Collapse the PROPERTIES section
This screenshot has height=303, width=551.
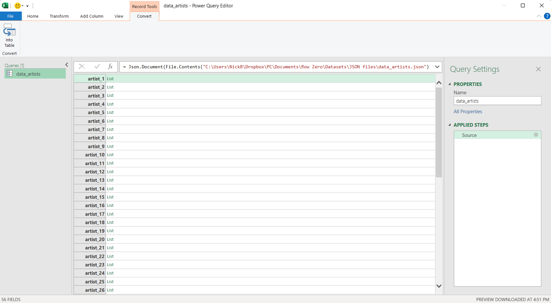click(x=450, y=84)
